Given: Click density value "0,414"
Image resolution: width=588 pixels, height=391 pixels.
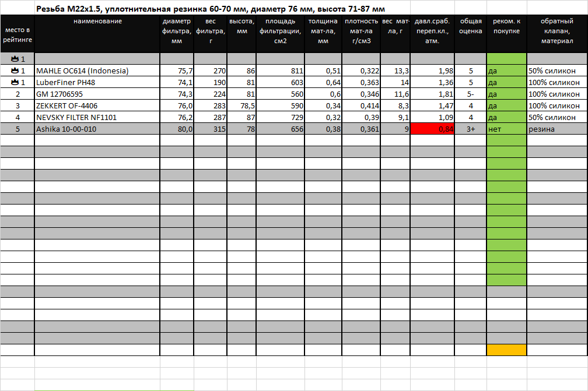Looking at the screenshot, I should [361, 105].
